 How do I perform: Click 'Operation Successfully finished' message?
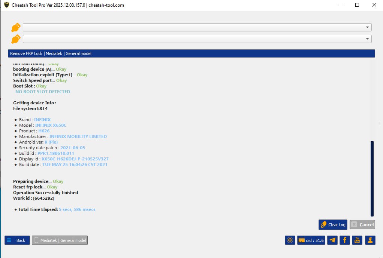pyautogui.click(x=45, y=193)
